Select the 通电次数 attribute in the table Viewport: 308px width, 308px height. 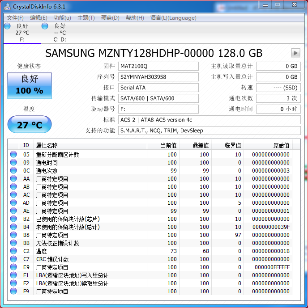(47, 171)
